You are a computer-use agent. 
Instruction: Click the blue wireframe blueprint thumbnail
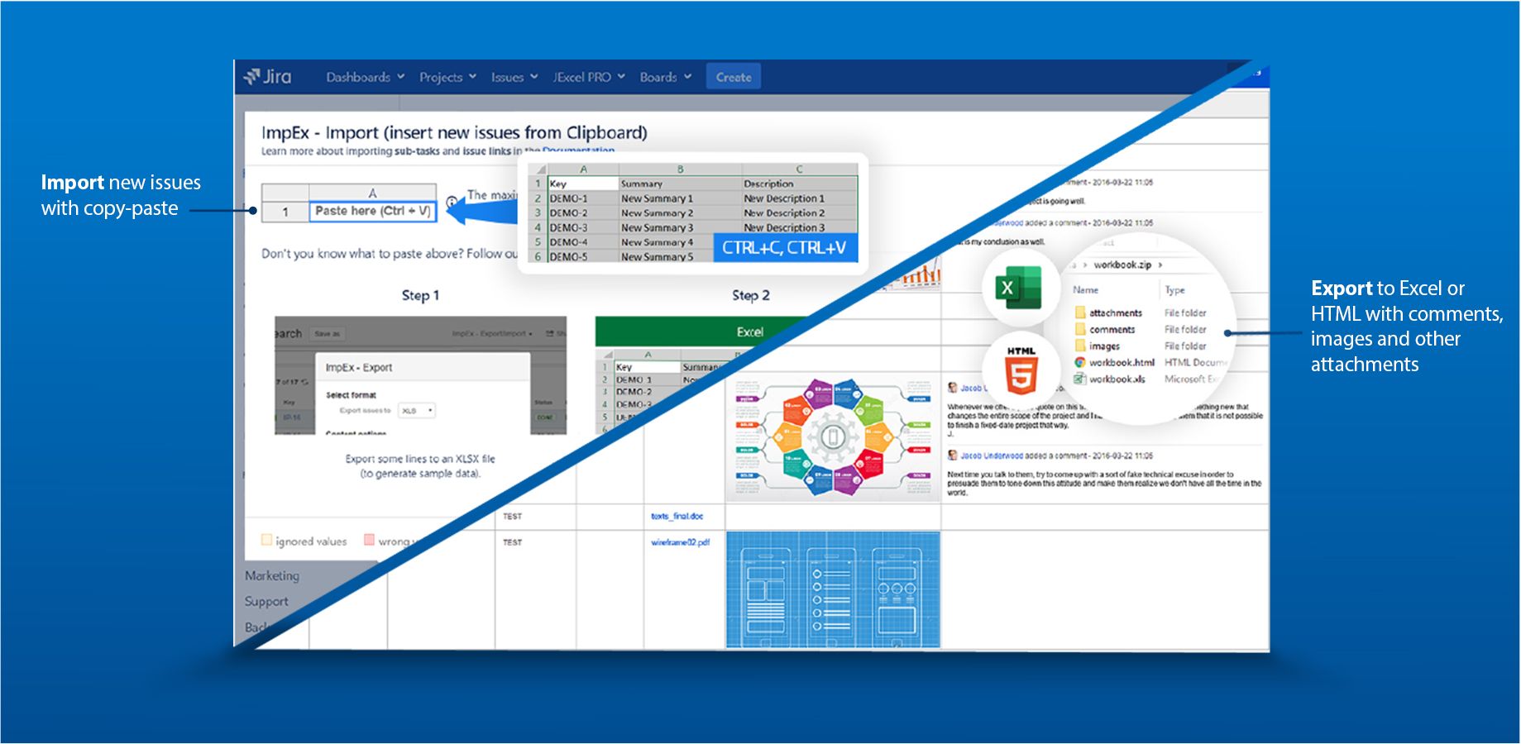(x=833, y=589)
